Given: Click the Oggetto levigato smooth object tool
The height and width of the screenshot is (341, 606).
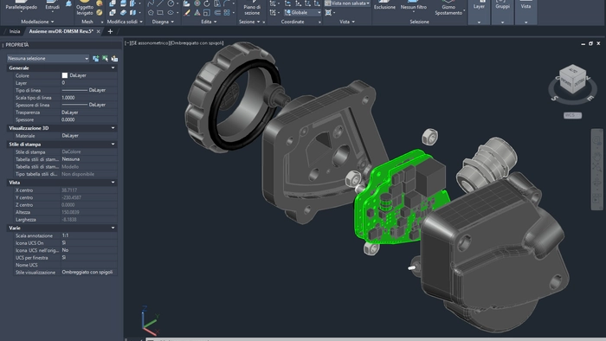Looking at the screenshot, I should pyautogui.click(x=85, y=8).
